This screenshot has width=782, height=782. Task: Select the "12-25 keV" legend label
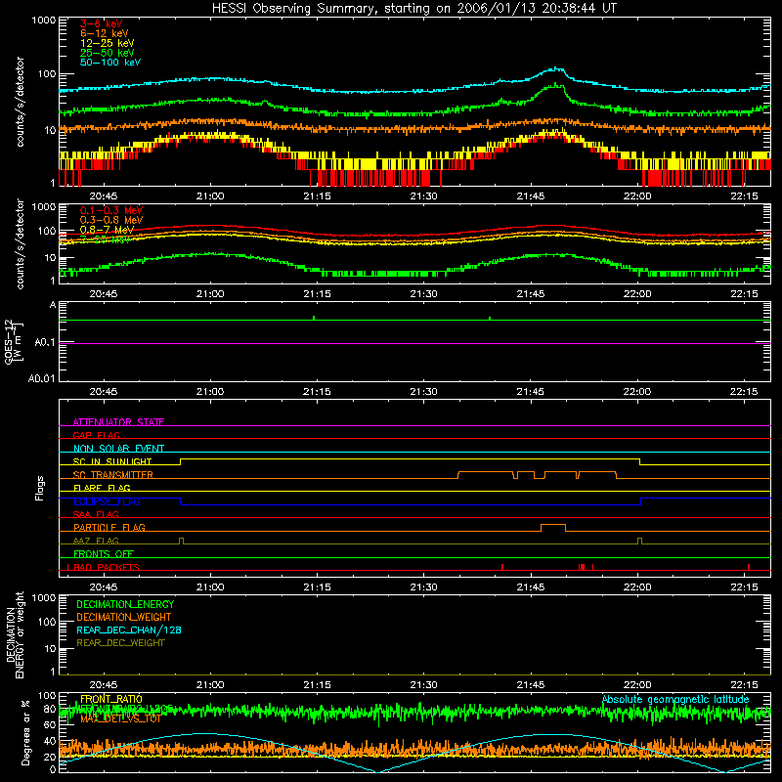(108, 43)
